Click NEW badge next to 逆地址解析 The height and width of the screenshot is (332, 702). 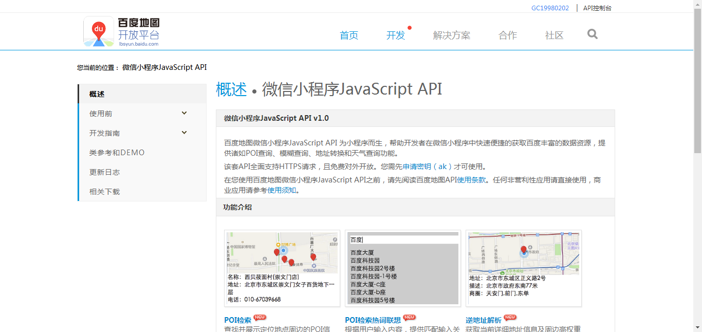tap(510, 317)
